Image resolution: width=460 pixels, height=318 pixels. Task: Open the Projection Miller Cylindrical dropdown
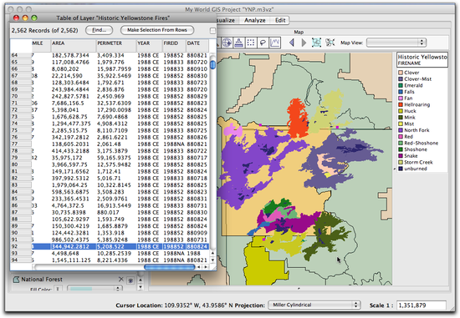pyautogui.click(x=314, y=305)
